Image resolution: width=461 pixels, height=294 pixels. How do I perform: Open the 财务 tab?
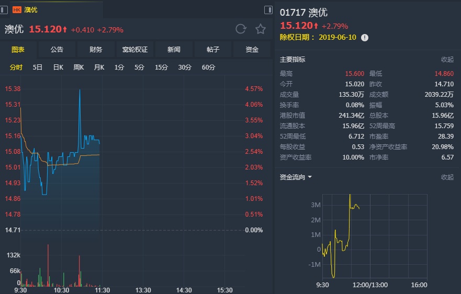[96, 50]
